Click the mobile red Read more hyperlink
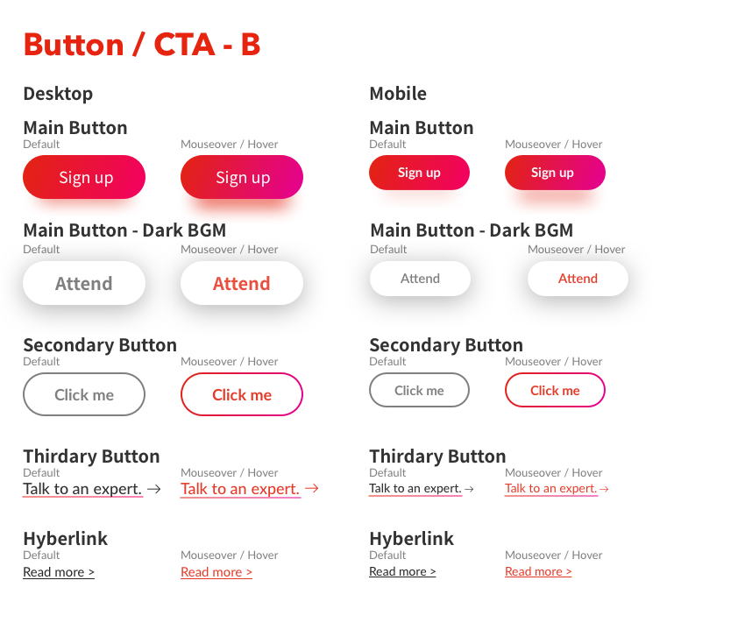This screenshot has height=644, width=738. click(x=538, y=571)
